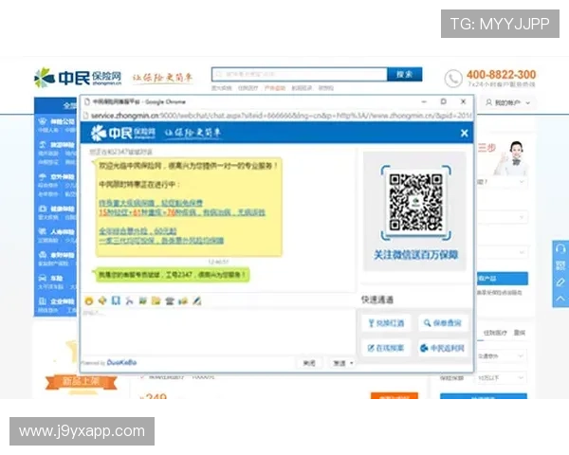This screenshot has width=569, height=455.
Task: Expand the 我的账户 dropdown
Action: point(507,103)
